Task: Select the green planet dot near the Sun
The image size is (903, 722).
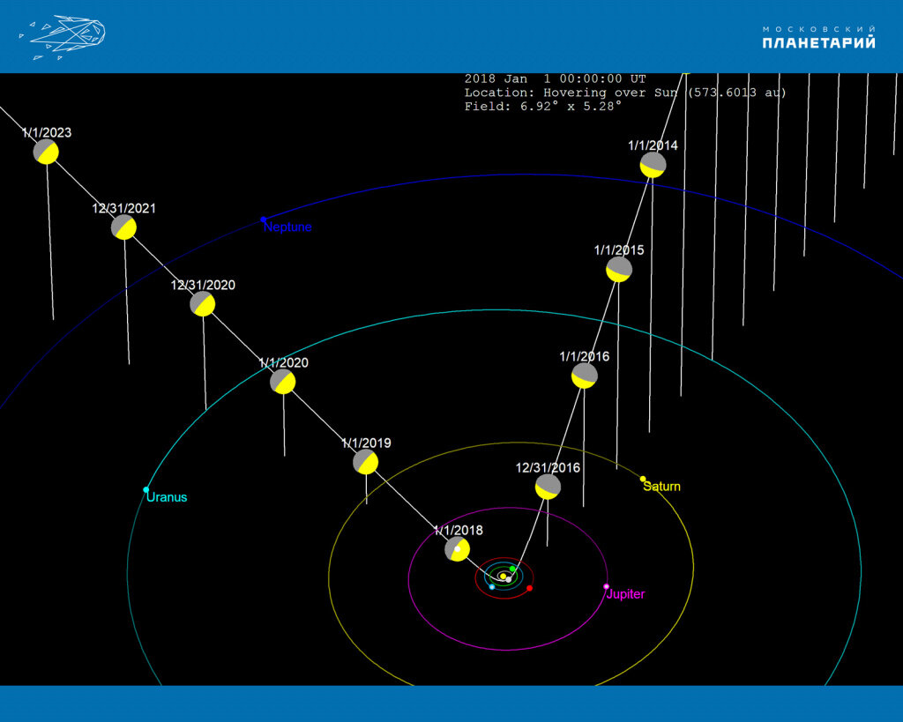Action: point(512,569)
